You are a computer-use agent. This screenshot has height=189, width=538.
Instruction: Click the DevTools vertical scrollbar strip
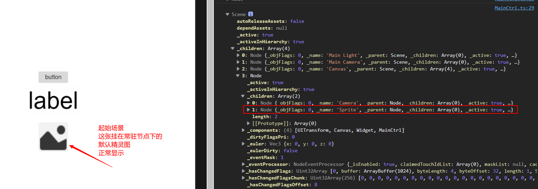coord(210,94)
